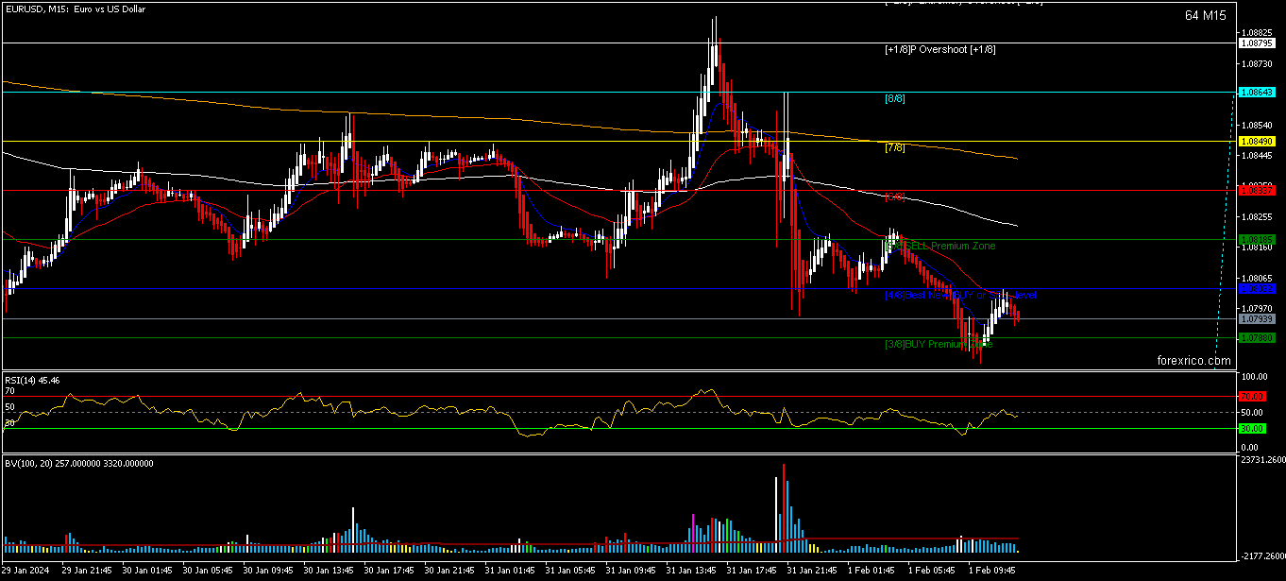Click the red 70.00 RSI level tag
The image size is (1286, 581).
pos(1252,396)
